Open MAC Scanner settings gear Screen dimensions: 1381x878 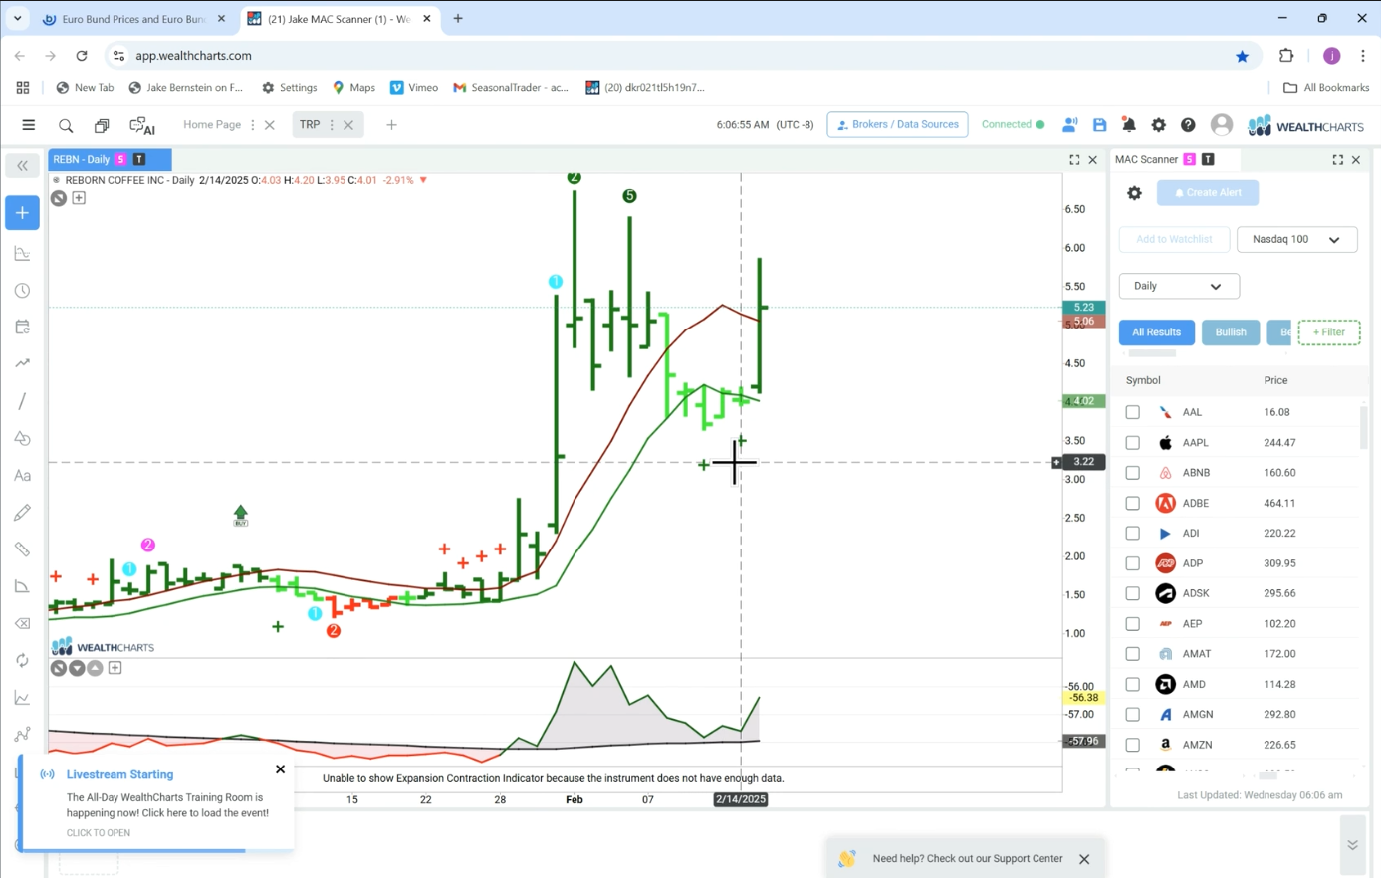tap(1134, 193)
